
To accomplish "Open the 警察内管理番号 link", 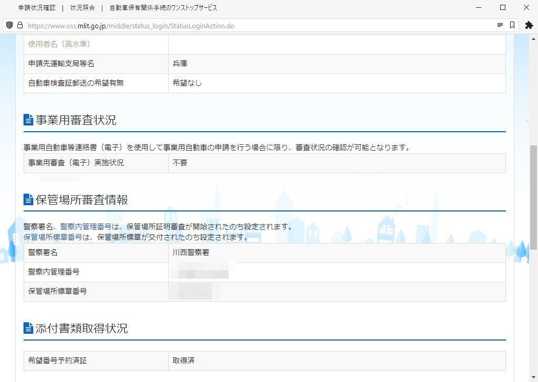I will pos(86,227).
